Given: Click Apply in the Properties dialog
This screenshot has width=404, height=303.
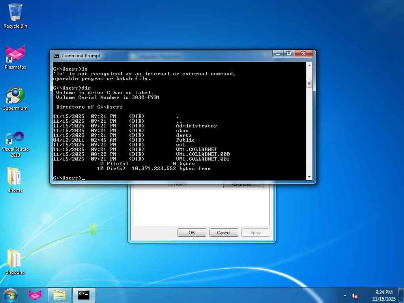Looking at the screenshot, I should pyautogui.click(x=256, y=233).
